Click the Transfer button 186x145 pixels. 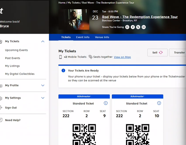coord(178,53)
